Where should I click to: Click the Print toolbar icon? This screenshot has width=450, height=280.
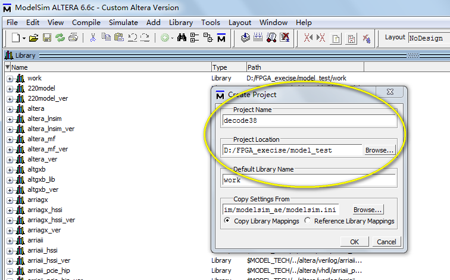(x=73, y=38)
